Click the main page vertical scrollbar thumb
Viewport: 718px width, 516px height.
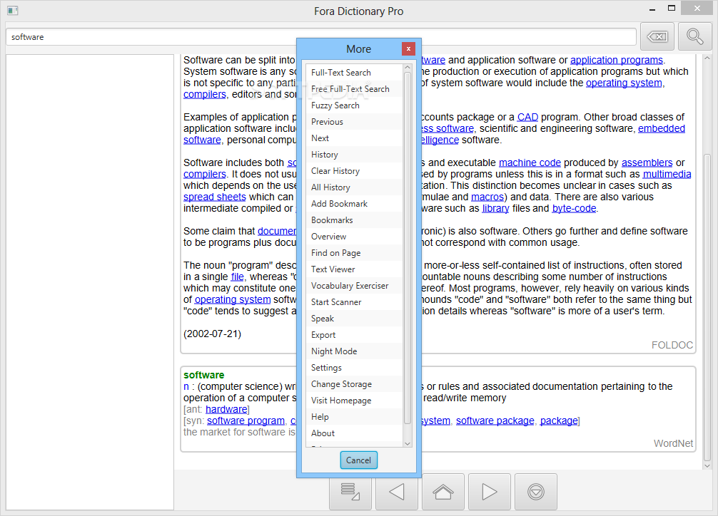[x=707, y=306]
